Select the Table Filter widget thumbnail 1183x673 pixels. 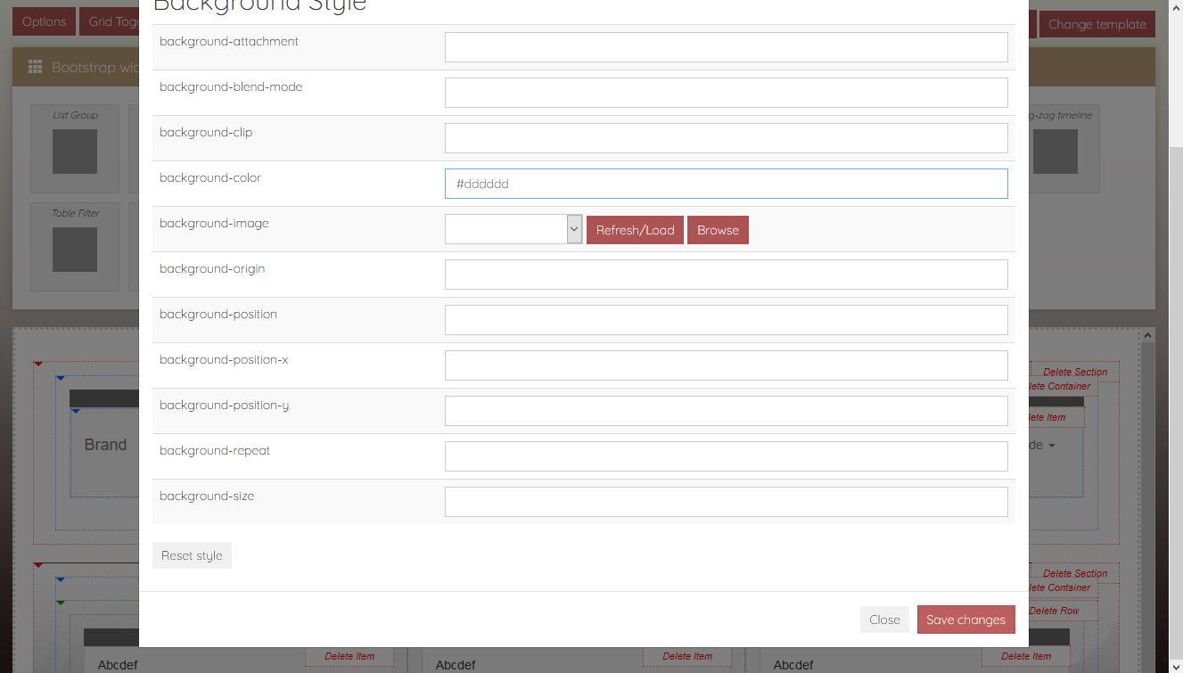point(74,249)
